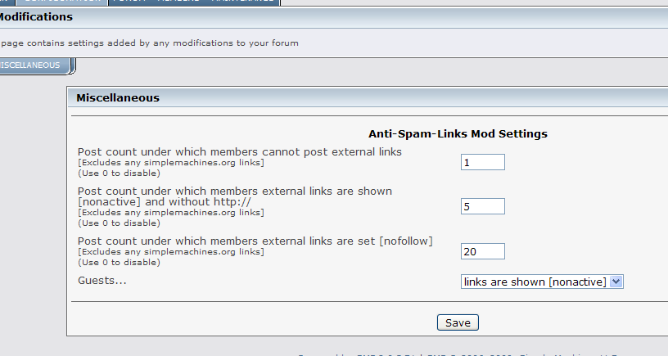The width and height of the screenshot is (668, 356).
Task: Click the simplemachines.org exclusion note under nofollow
Action: click(x=170, y=252)
